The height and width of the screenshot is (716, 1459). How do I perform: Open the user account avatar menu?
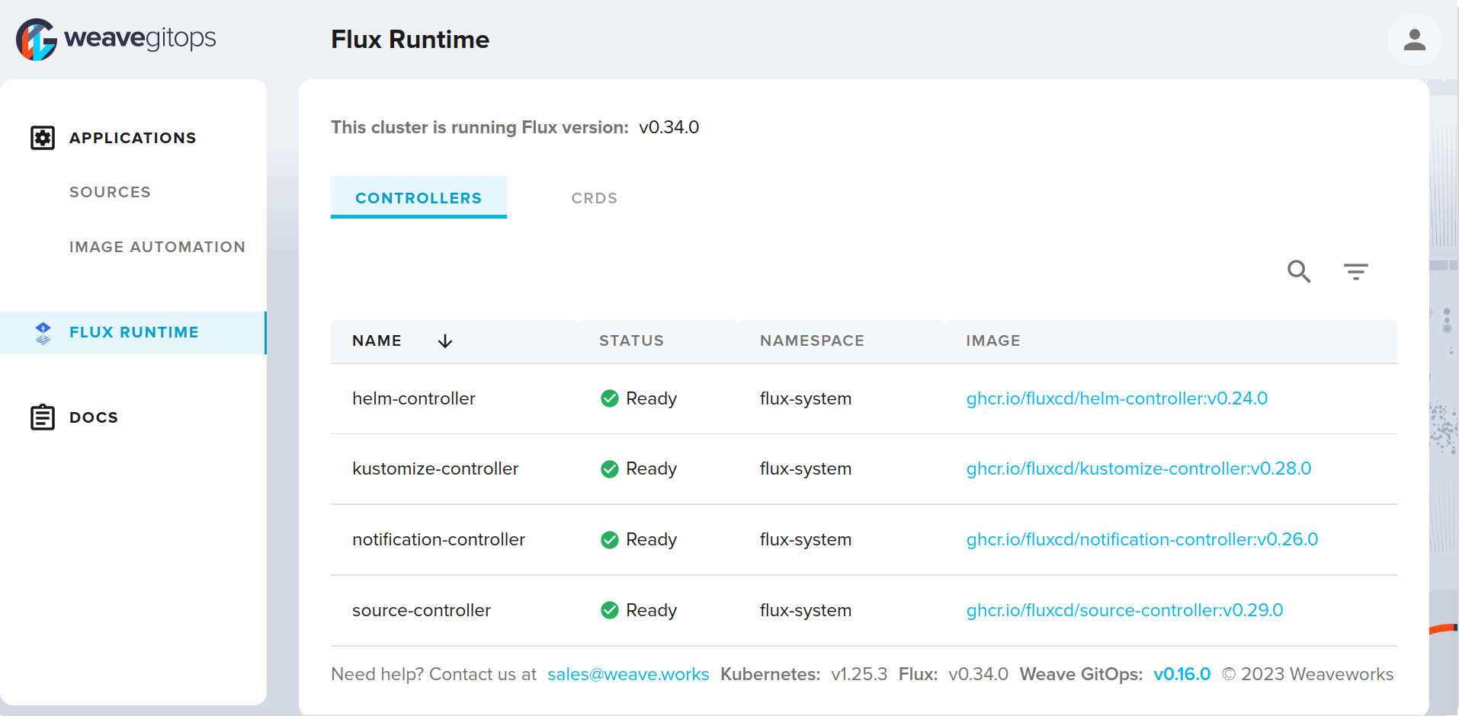tap(1414, 40)
